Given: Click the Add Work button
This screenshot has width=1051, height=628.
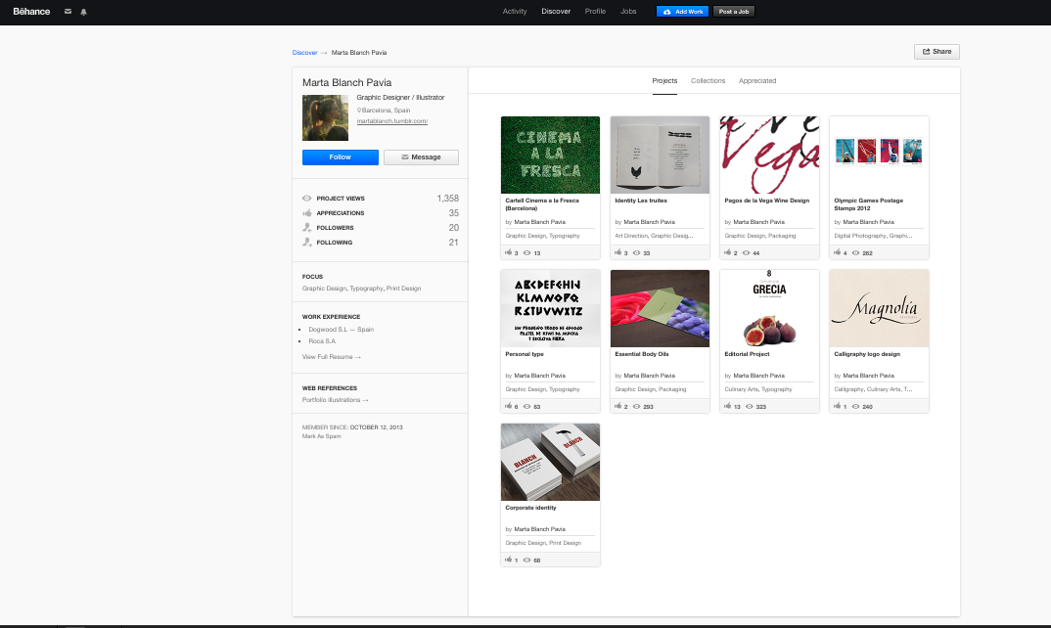Looking at the screenshot, I should [682, 12].
